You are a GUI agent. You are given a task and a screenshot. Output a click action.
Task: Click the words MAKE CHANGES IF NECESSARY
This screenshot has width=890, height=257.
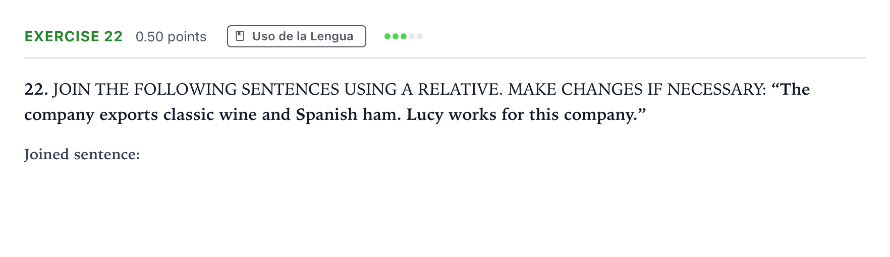(x=637, y=89)
